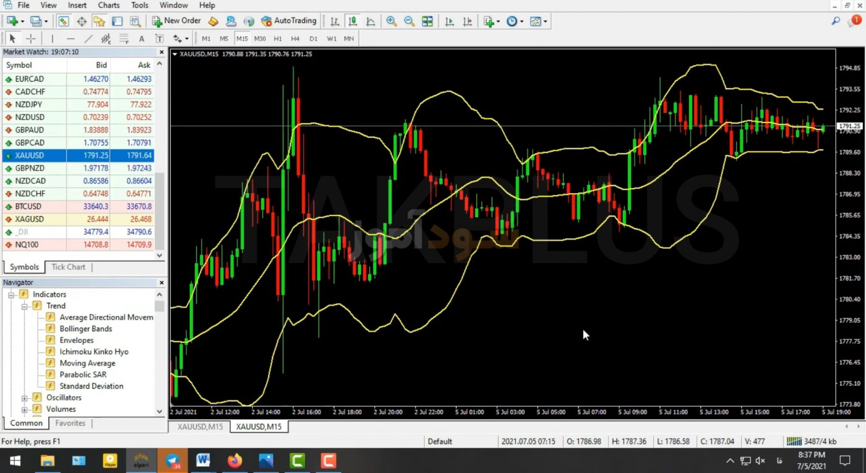Open the Charts menu
This screenshot has width=866, height=473.
pos(109,5)
